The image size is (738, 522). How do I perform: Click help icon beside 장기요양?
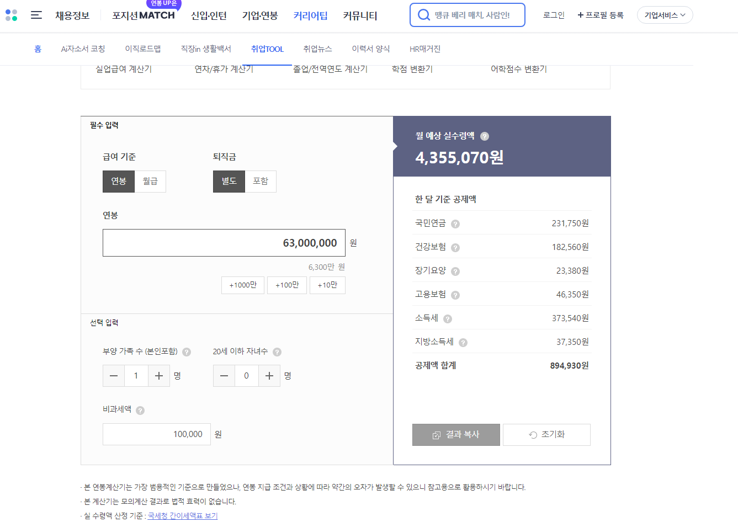coord(455,271)
